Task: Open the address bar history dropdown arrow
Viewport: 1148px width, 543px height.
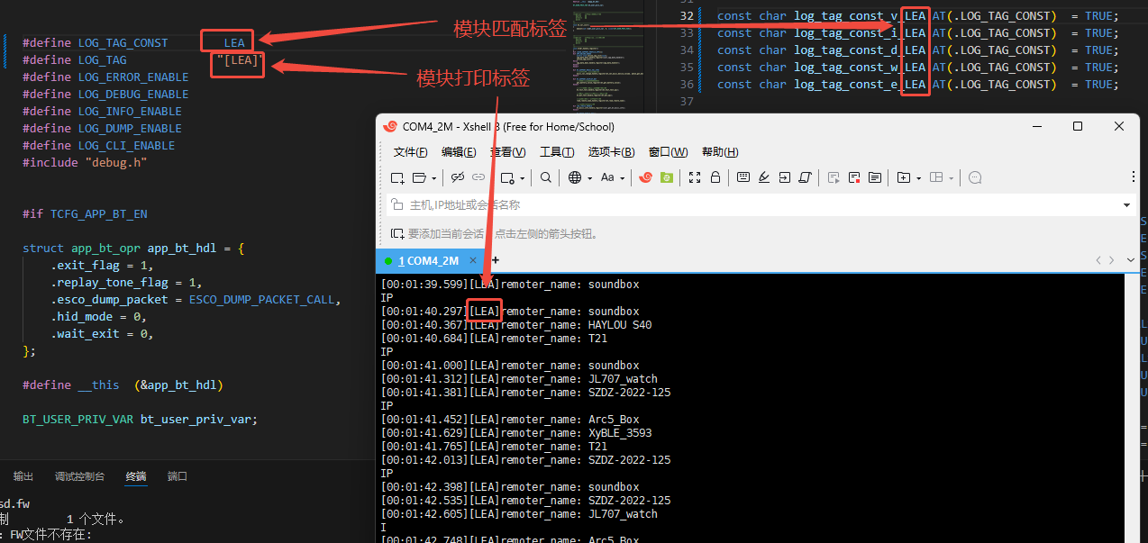Action: [x=1127, y=205]
